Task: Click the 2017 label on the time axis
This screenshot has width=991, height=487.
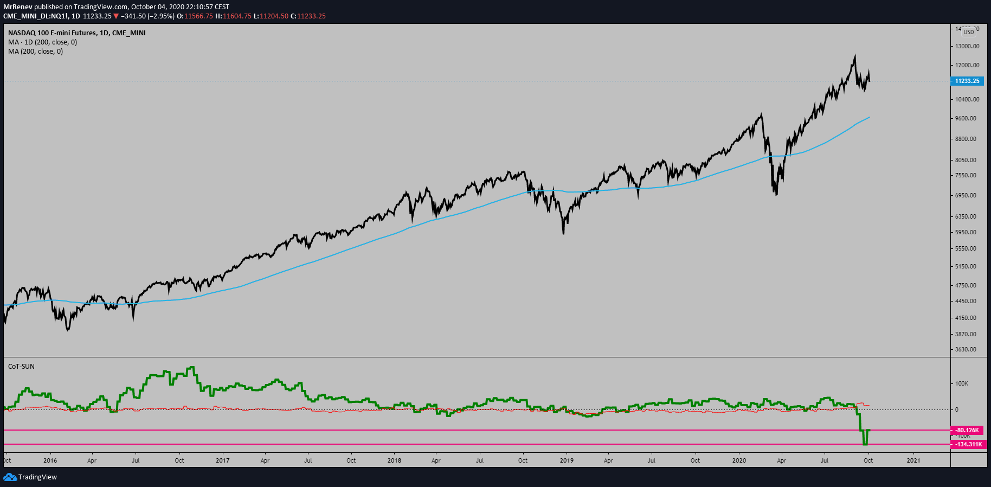Action: point(222,460)
